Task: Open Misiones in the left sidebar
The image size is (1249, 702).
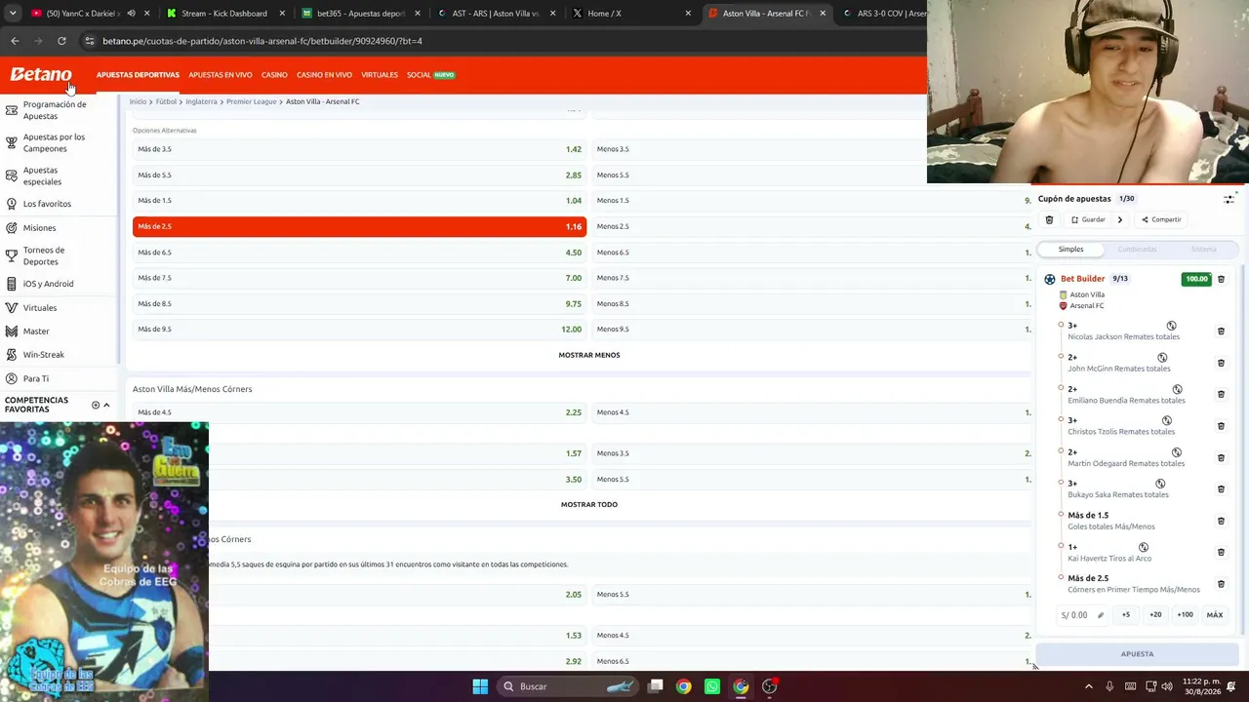Action: pyautogui.click(x=39, y=228)
